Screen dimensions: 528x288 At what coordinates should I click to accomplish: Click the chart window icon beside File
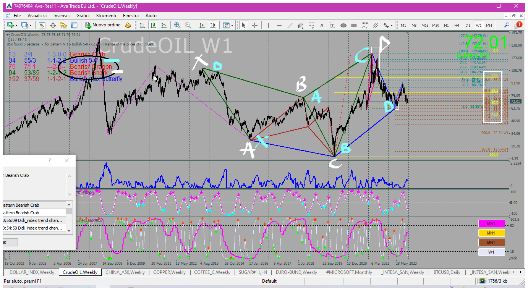point(7,16)
